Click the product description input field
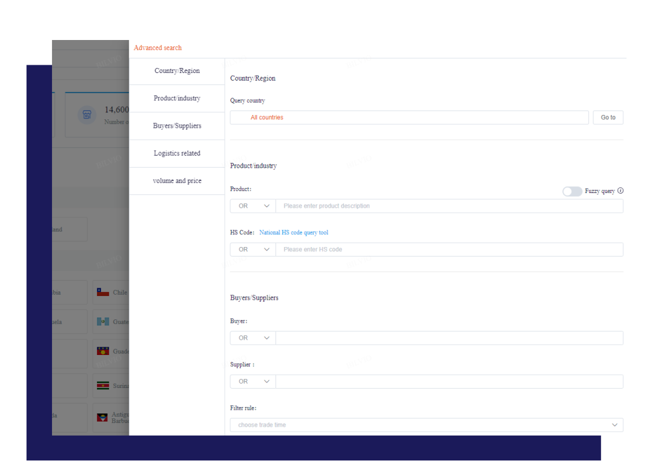The image size is (650, 475). coord(449,206)
